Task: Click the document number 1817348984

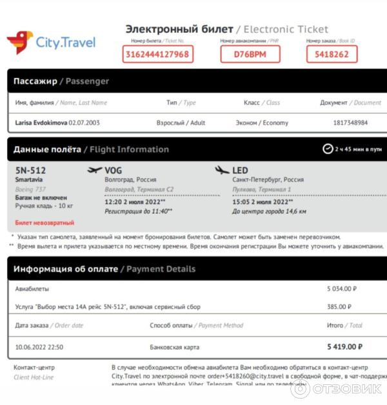Action: pos(350,123)
